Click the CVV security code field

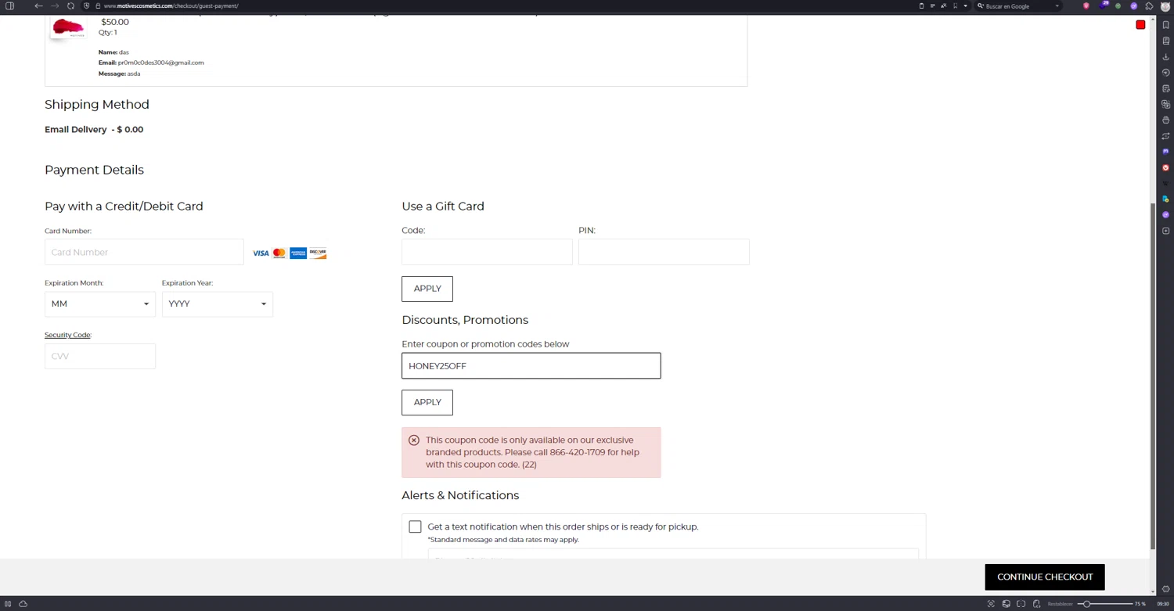100,356
